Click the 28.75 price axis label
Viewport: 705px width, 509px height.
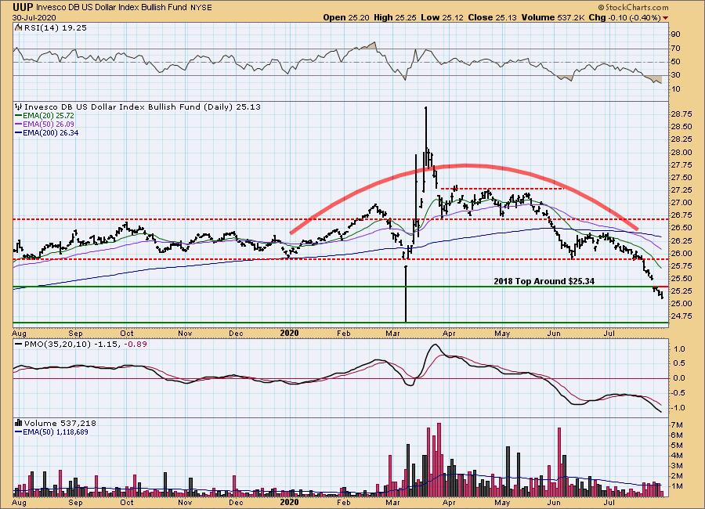pyautogui.click(x=681, y=114)
